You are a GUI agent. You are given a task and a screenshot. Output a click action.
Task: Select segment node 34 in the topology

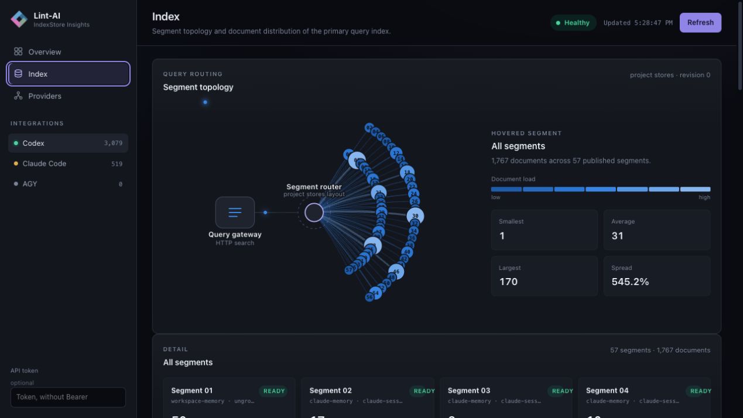(413, 231)
